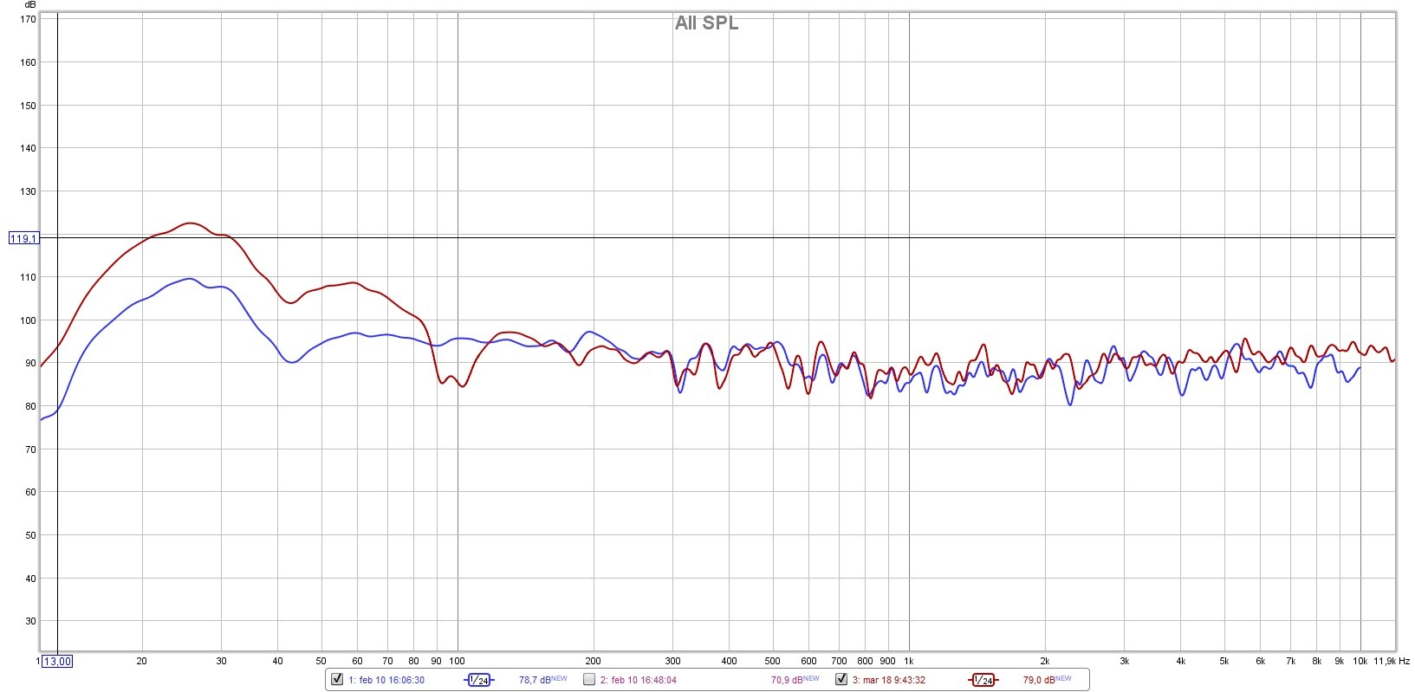Click the NEW marker beside 79,0 dB

click(1063, 678)
